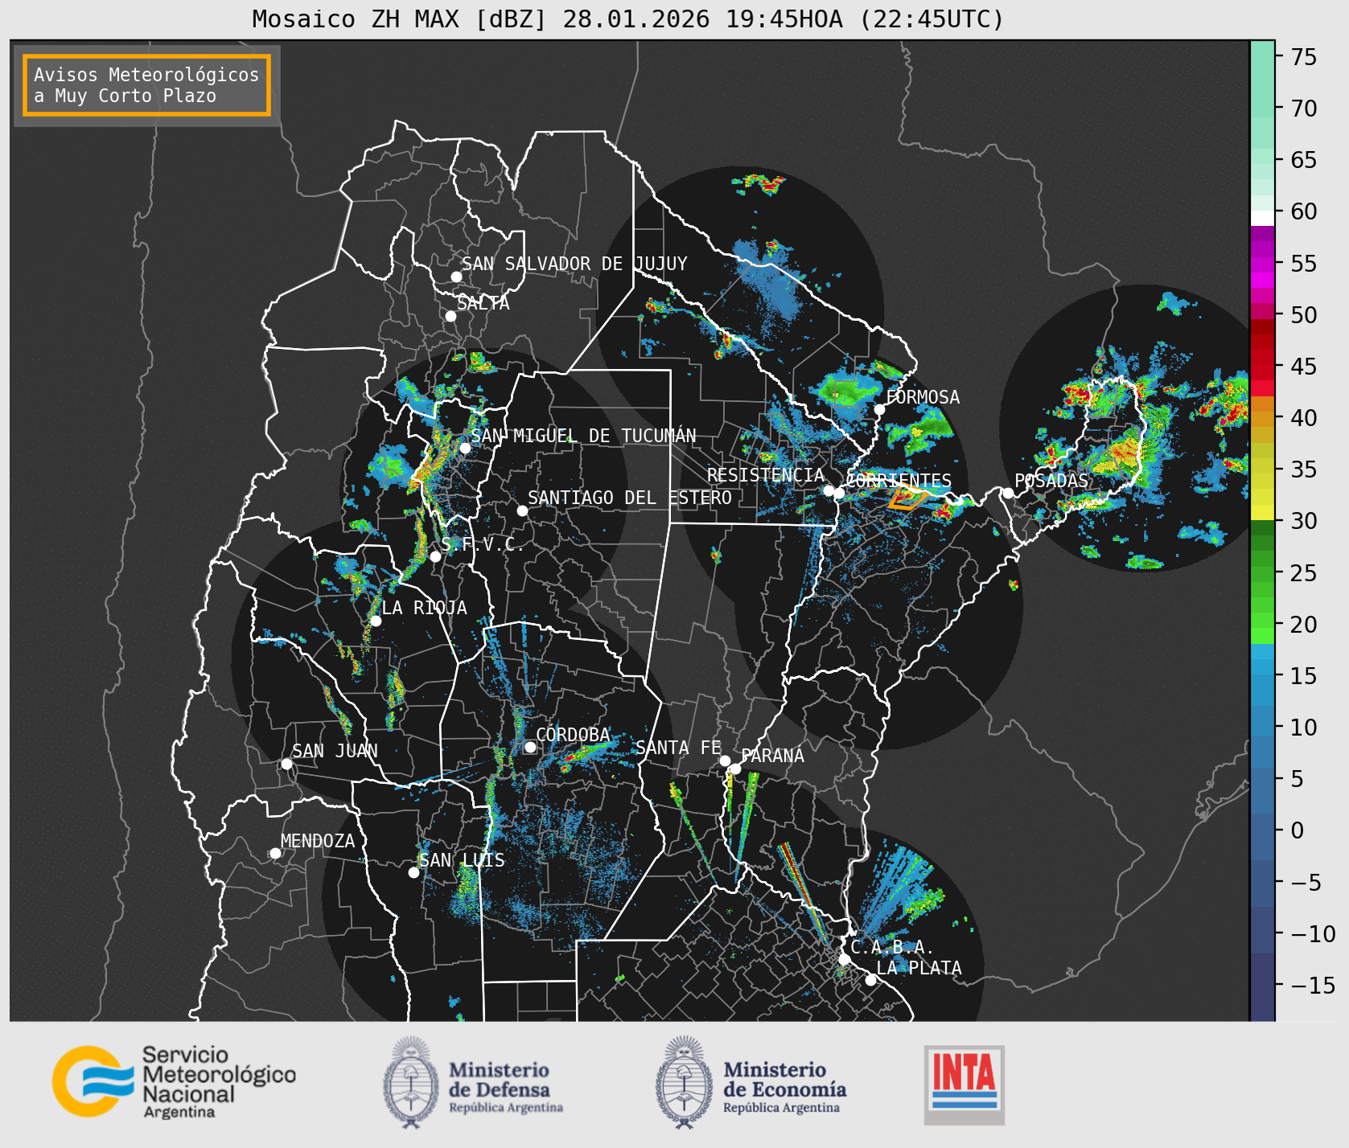The height and width of the screenshot is (1148, 1349).
Task: Click the SALTA city marker dot
Action: point(450,316)
